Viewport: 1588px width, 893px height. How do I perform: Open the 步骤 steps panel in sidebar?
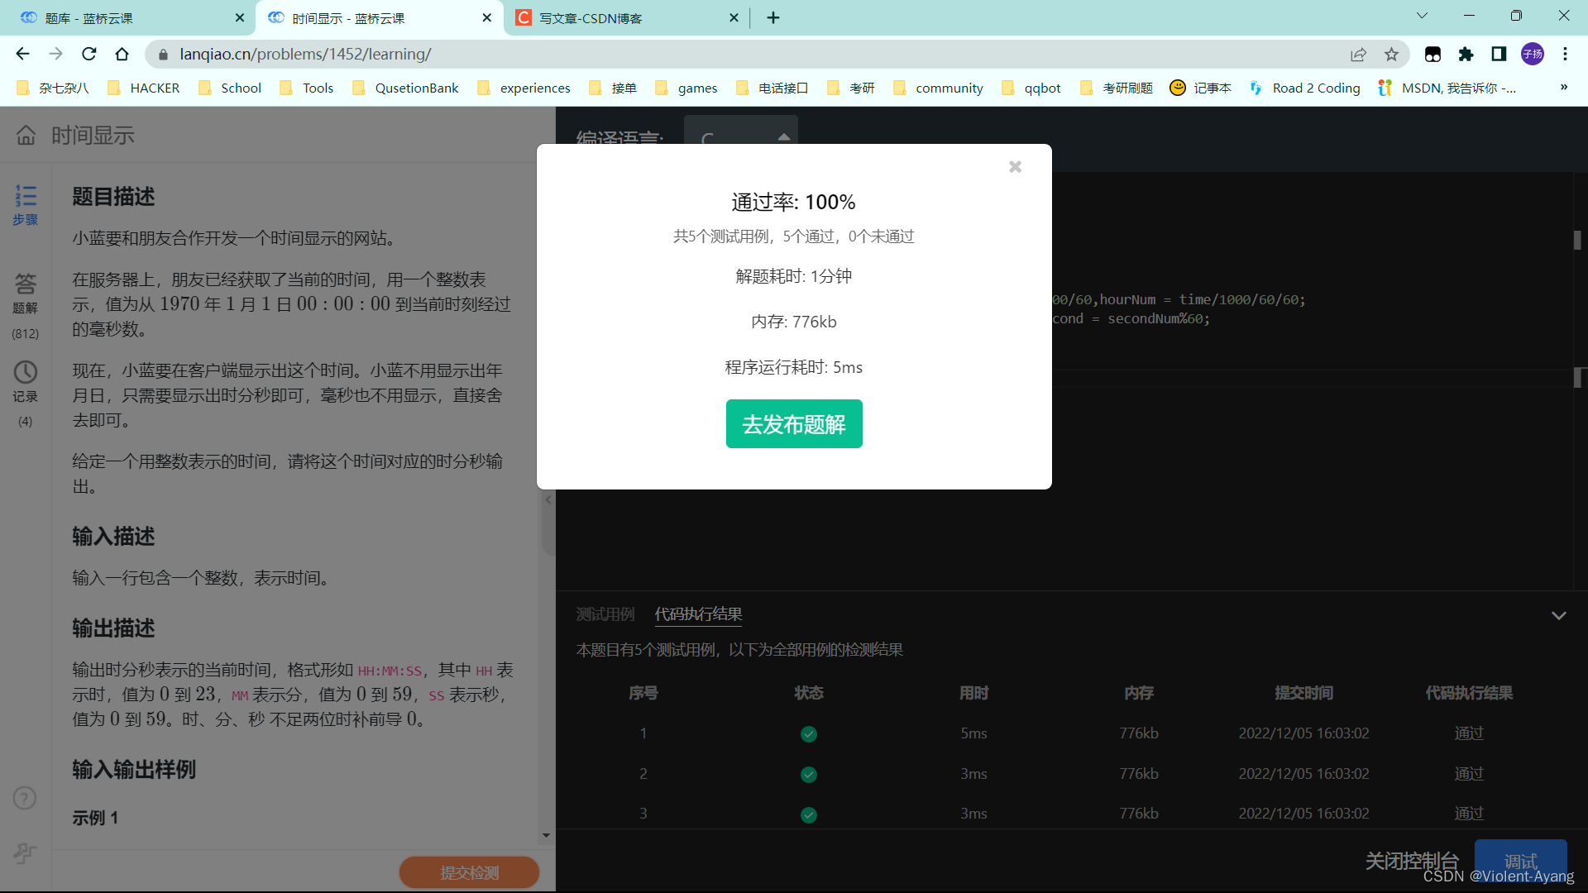pyautogui.click(x=25, y=205)
